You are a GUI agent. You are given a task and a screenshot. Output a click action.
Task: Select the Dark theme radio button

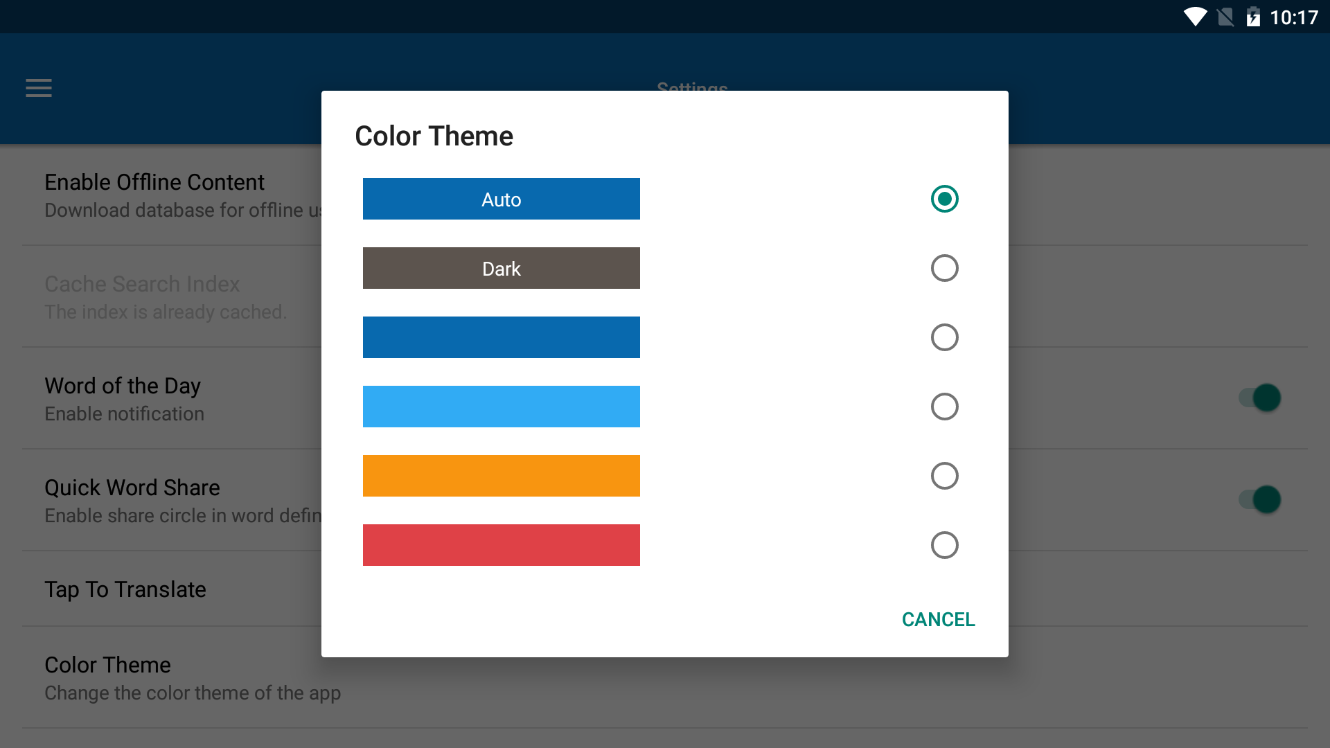(x=944, y=268)
